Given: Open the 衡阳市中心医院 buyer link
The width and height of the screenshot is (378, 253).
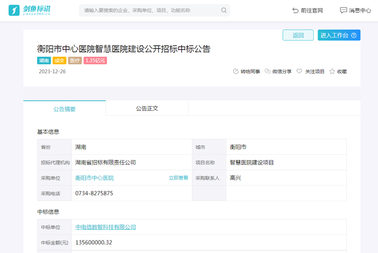Looking at the screenshot, I should click(94, 178).
